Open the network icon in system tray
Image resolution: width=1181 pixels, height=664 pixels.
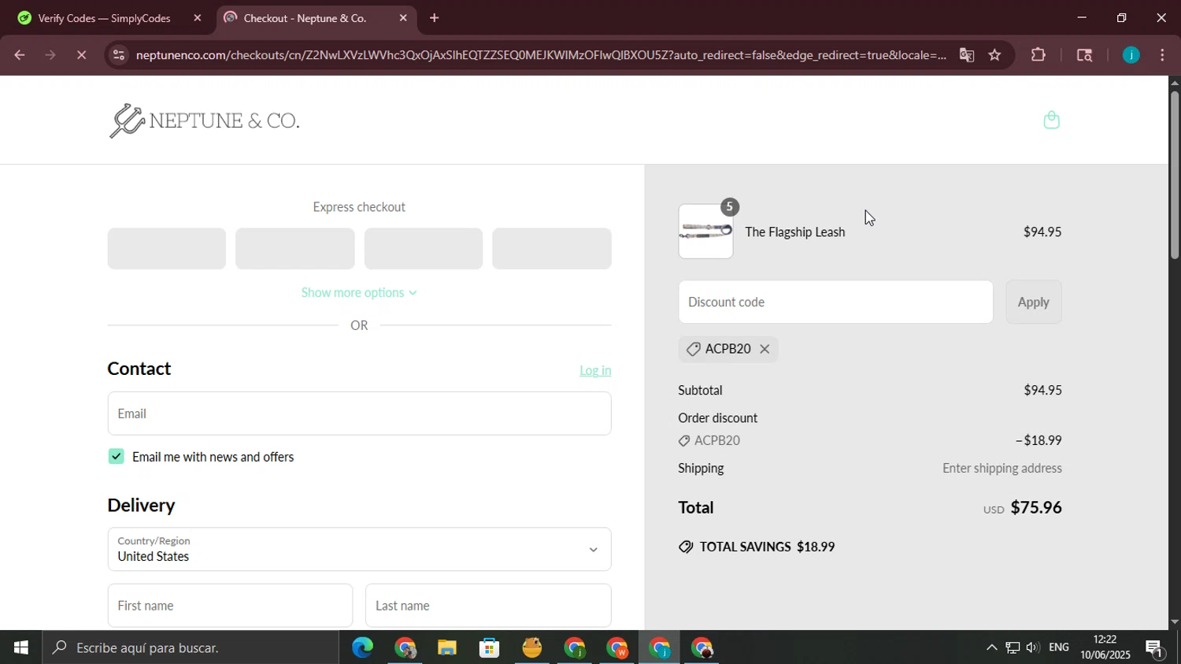click(1013, 648)
